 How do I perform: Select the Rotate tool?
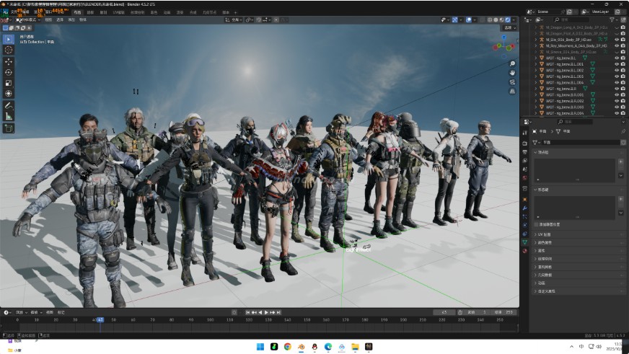[9, 72]
